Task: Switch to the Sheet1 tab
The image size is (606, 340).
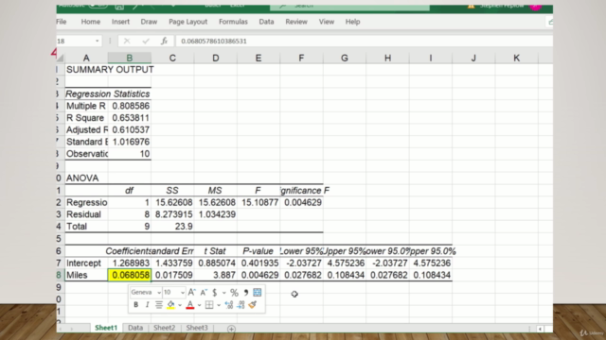Action: tap(106, 328)
